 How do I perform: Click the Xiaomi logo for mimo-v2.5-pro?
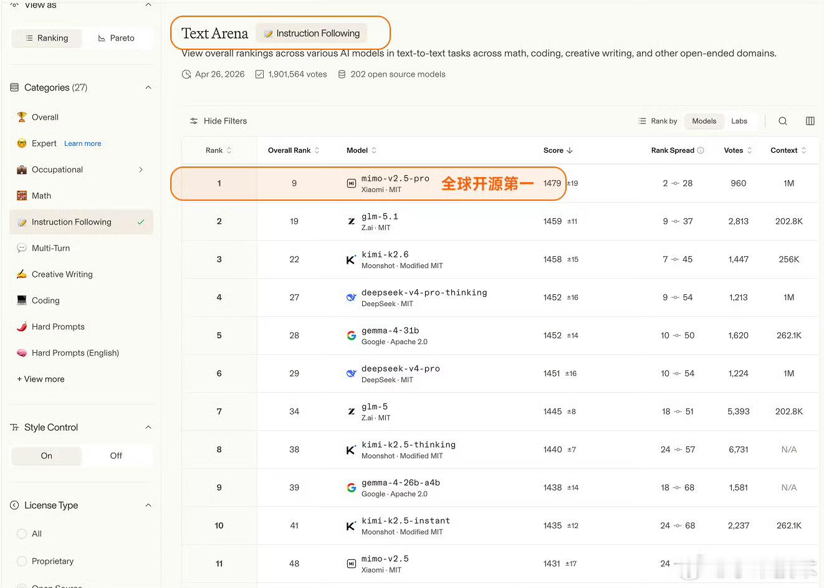click(x=352, y=183)
